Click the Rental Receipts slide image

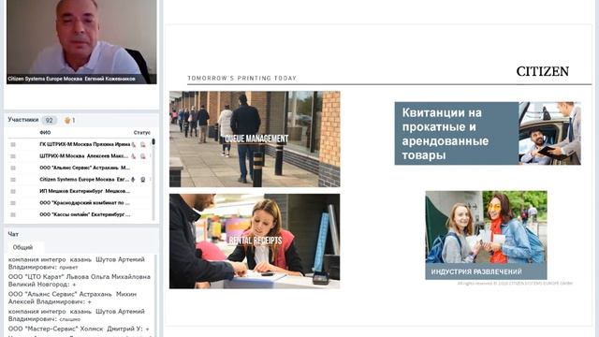click(x=255, y=242)
